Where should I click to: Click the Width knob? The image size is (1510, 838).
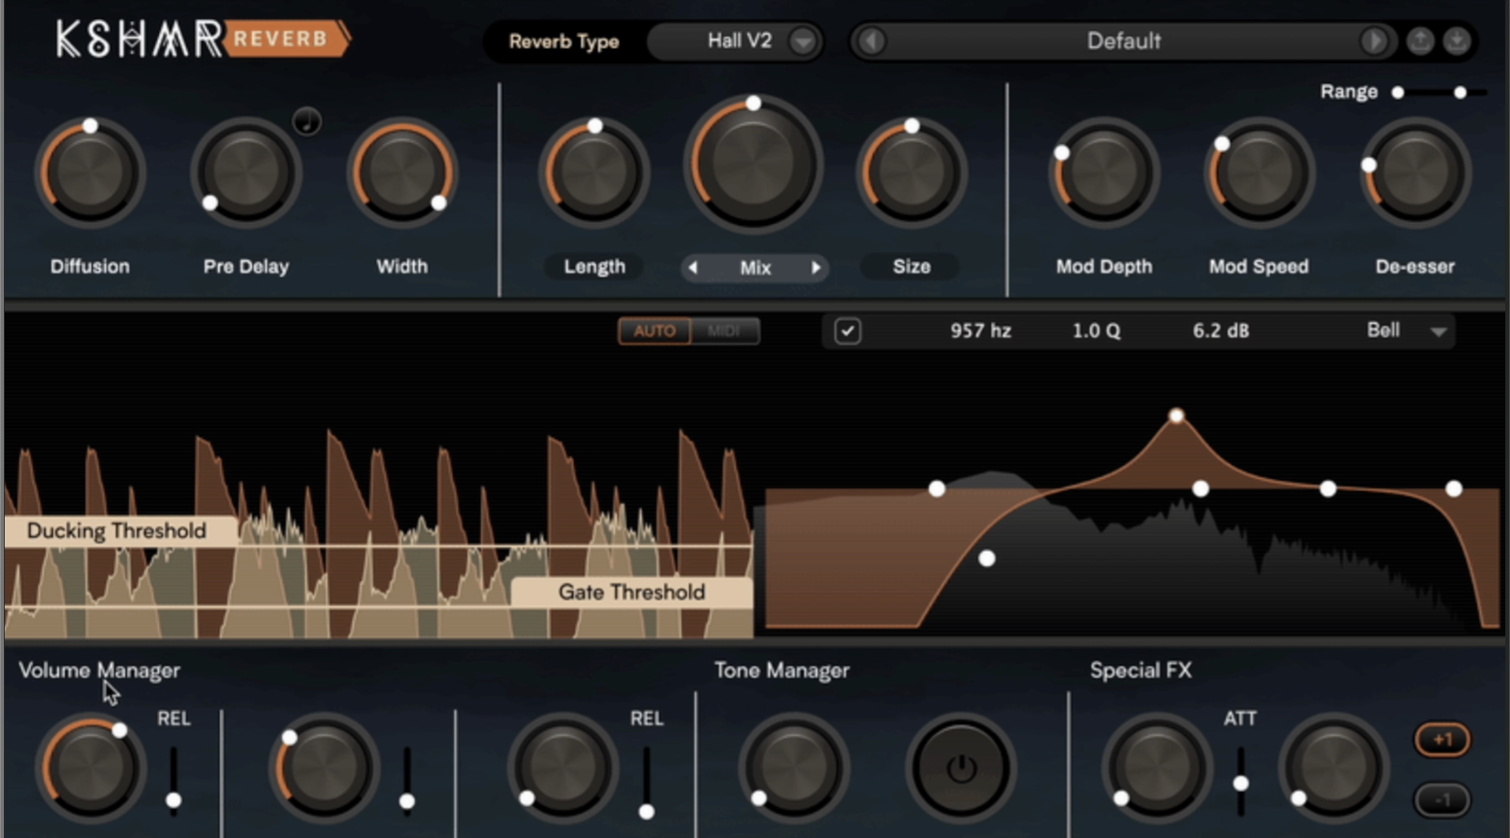(402, 173)
